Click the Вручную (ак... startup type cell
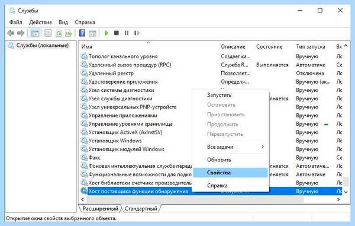The width and height of the screenshot is (355, 226). [x=313, y=82]
